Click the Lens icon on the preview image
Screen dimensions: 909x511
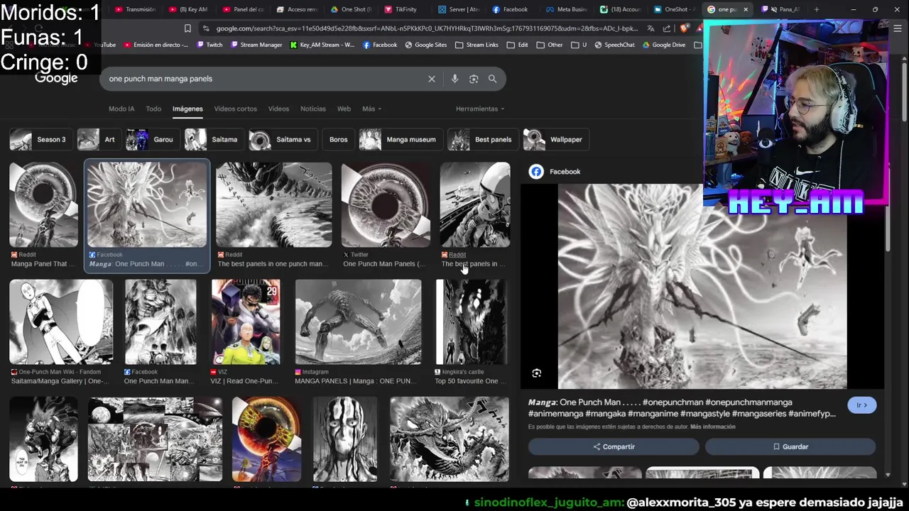click(537, 373)
